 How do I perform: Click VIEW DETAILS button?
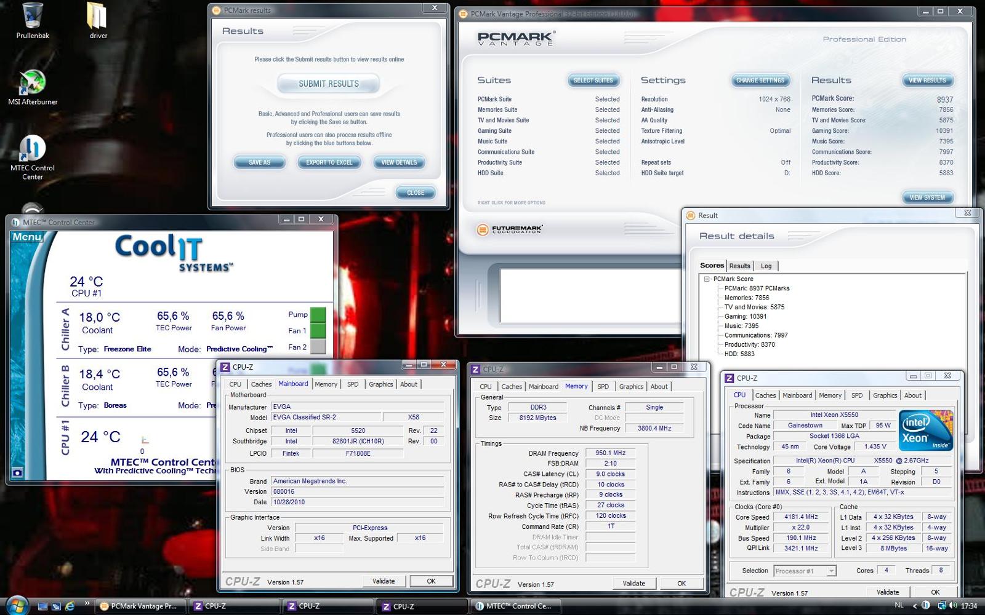pyautogui.click(x=399, y=162)
